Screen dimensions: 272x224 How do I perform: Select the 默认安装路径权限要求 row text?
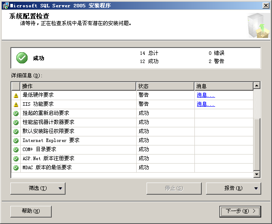click(x=48, y=131)
